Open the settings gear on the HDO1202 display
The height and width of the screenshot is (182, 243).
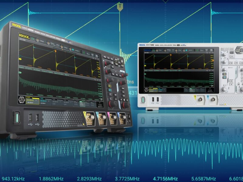[146, 89]
